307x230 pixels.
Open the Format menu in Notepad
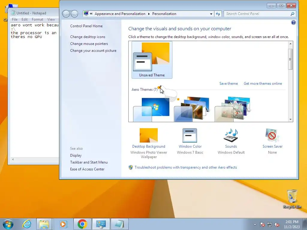(x=37, y=19)
